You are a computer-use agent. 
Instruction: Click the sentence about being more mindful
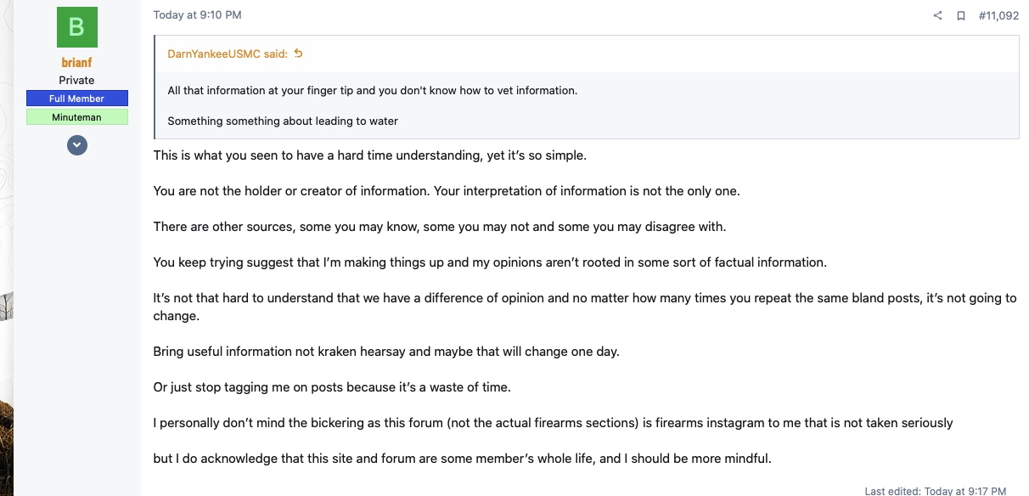pyautogui.click(x=462, y=459)
